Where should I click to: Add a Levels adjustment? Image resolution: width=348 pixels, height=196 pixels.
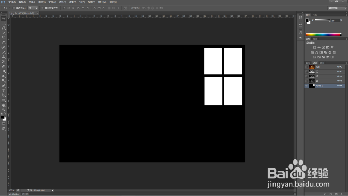[x=319, y=47]
